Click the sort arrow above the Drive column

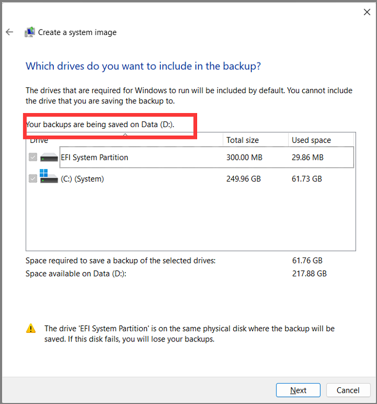coord(124,134)
